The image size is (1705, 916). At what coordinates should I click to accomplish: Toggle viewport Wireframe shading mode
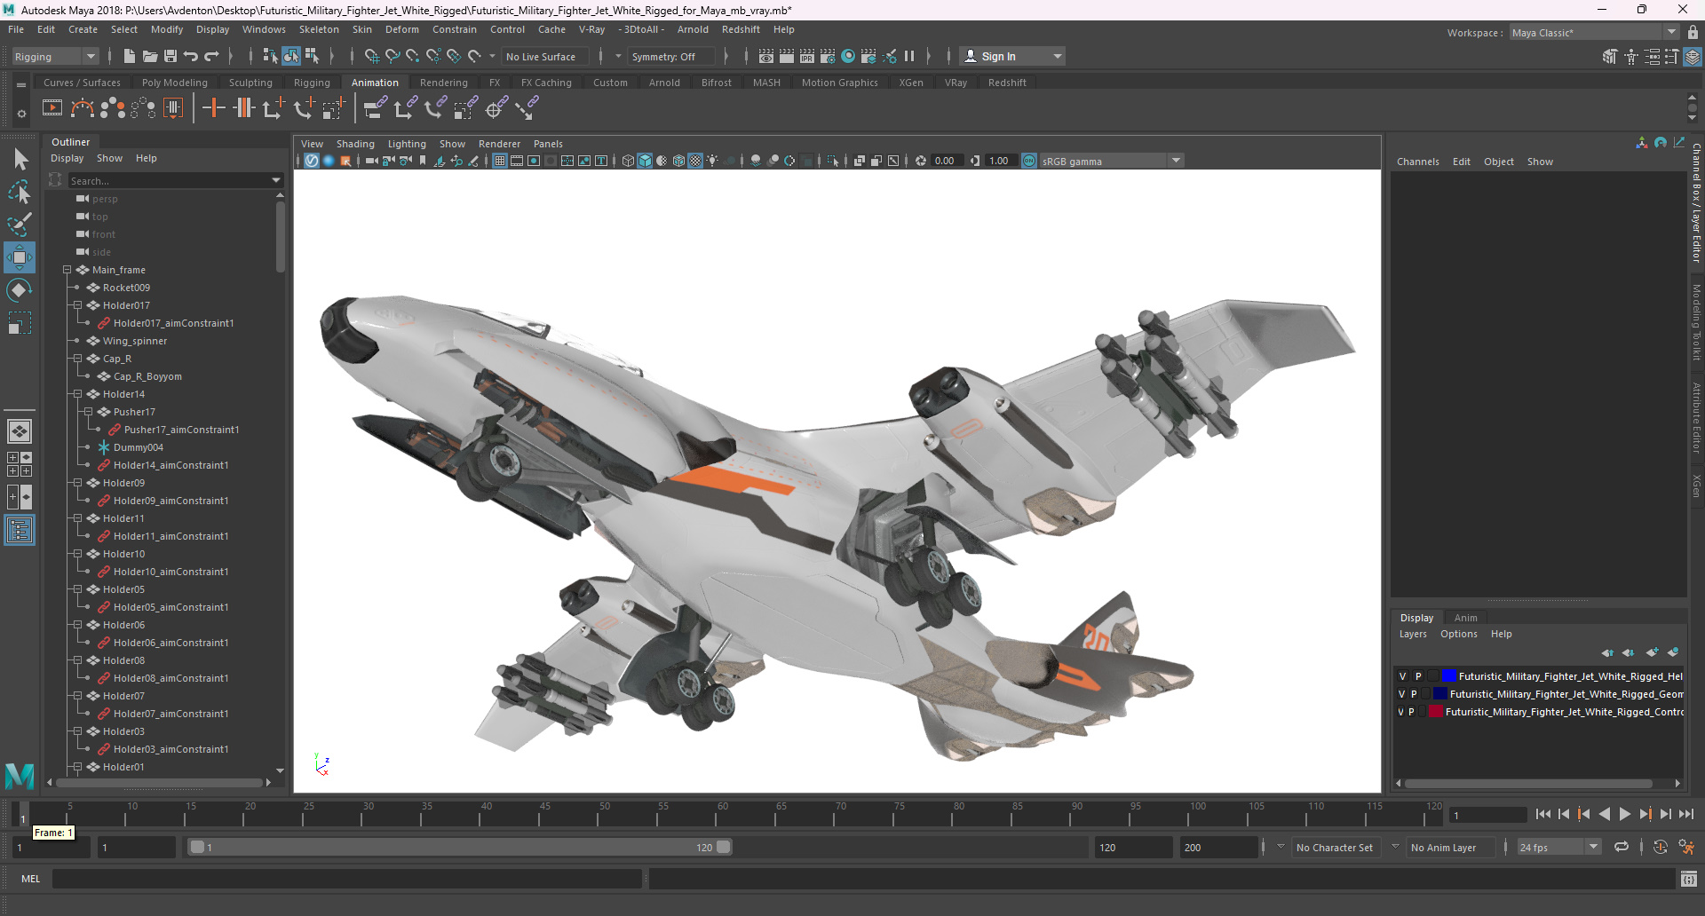coord(628,161)
